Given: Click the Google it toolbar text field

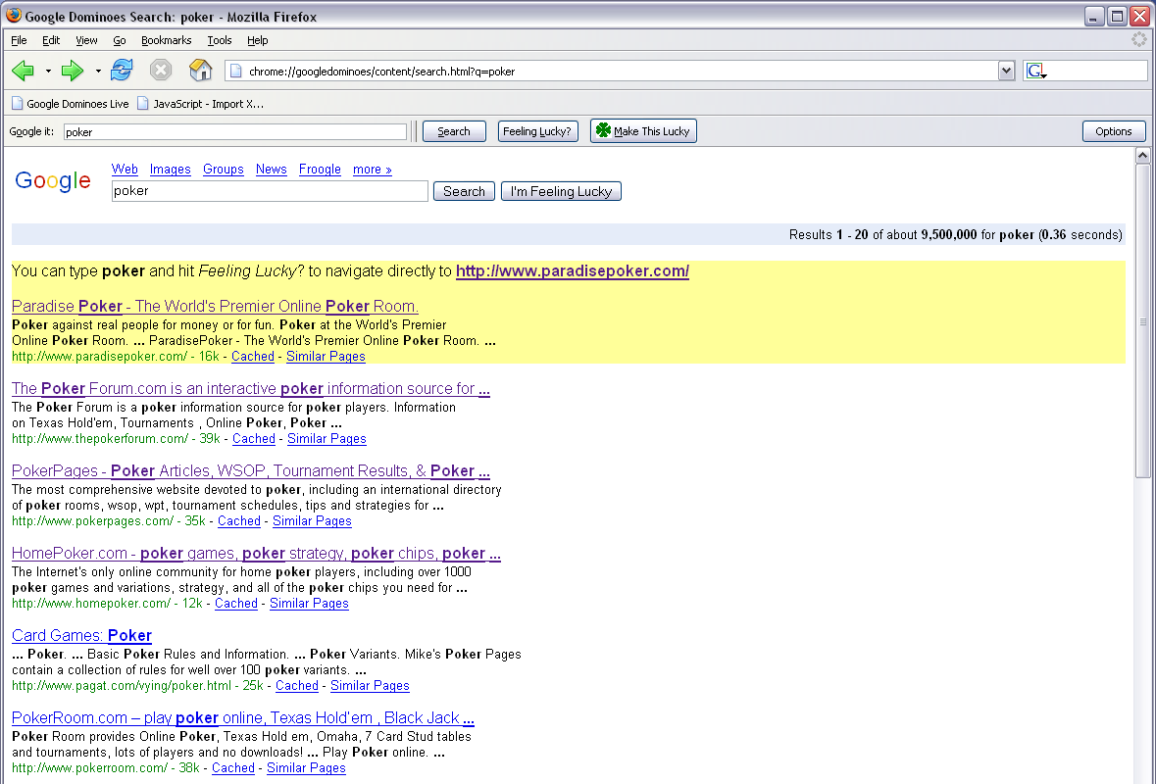Looking at the screenshot, I should 235,131.
